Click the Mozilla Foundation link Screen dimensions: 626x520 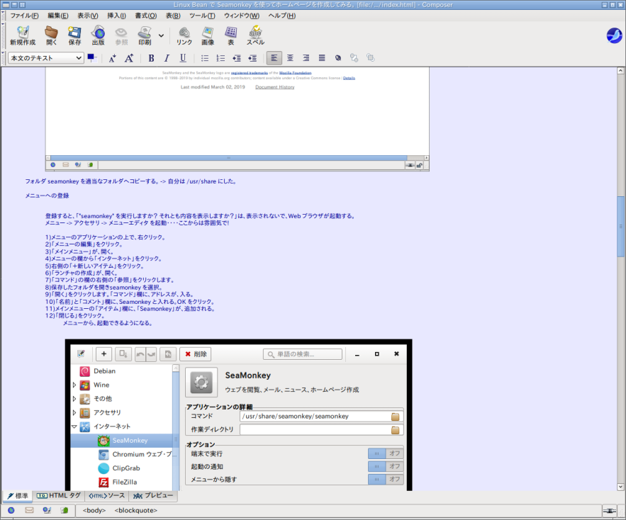(295, 73)
